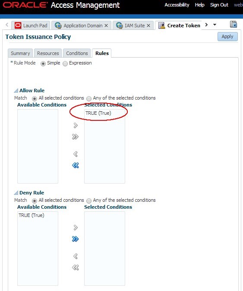Move selected condition to Deny Rule selected list
The height and width of the screenshot is (291, 243).
tap(76, 227)
